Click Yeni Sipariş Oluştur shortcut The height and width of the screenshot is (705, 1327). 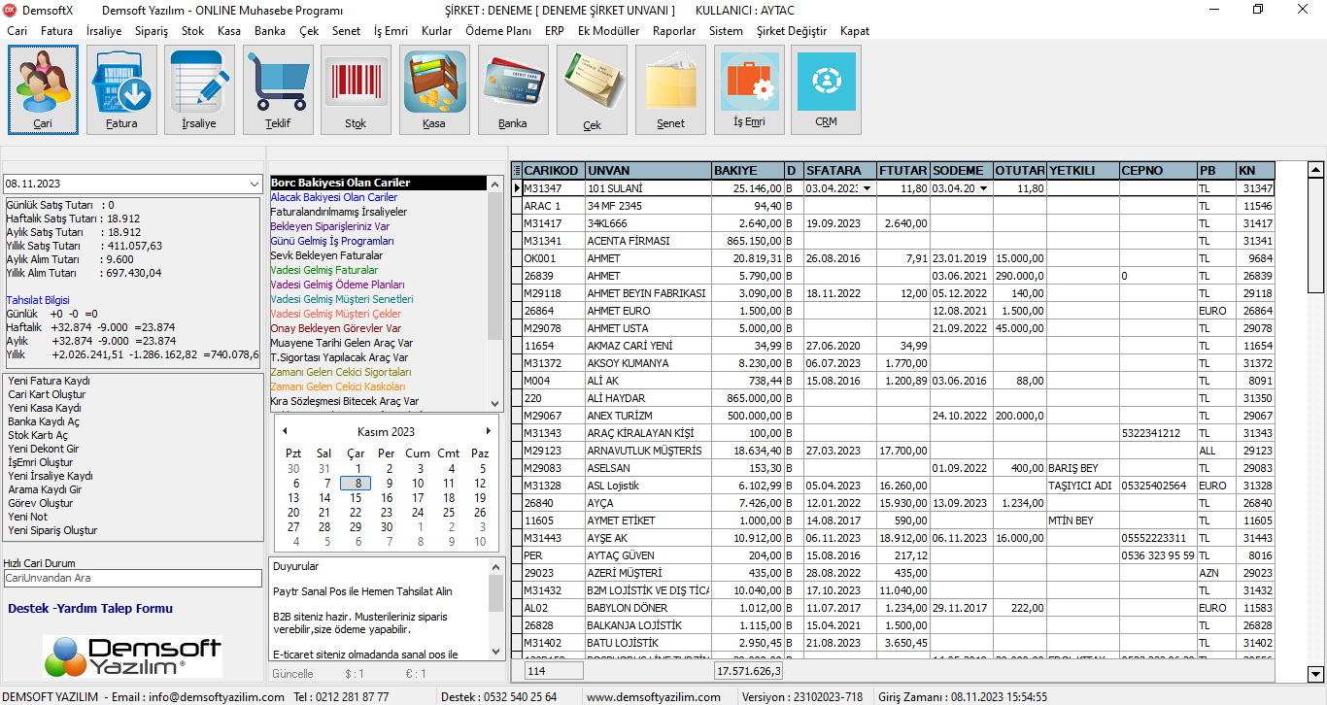click(x=52, y=530)
